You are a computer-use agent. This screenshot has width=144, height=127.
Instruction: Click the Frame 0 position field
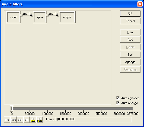click(88, 119)
